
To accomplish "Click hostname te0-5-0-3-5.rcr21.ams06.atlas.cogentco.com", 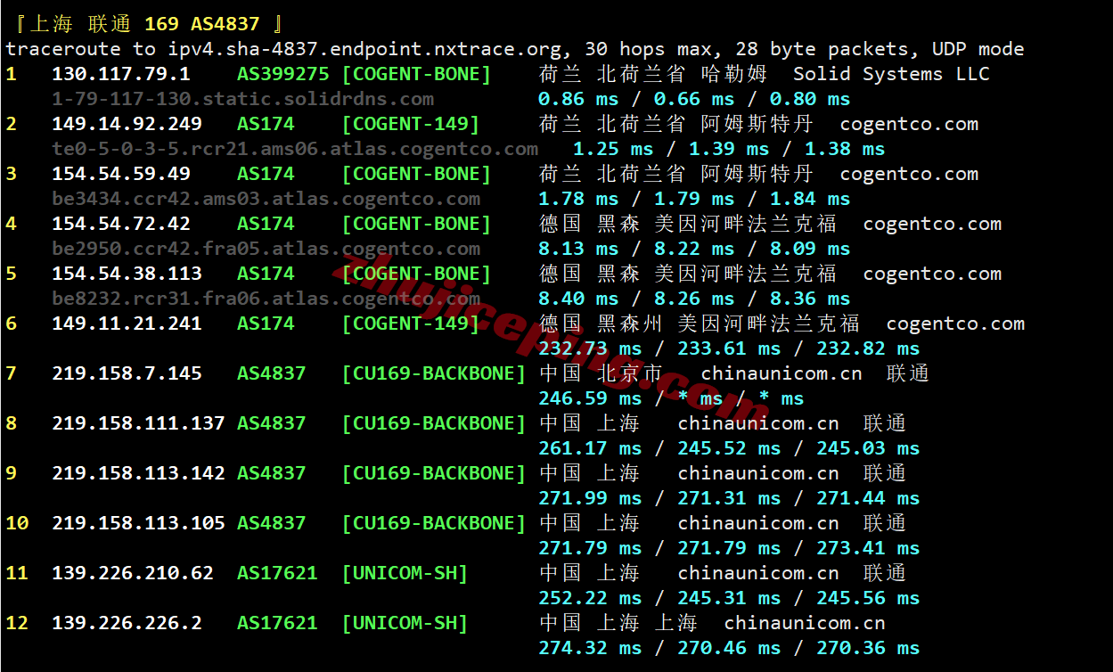I will point(295,149).
